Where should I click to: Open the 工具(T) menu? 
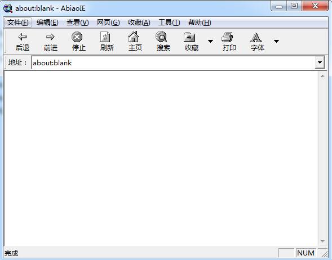[169, 23]
